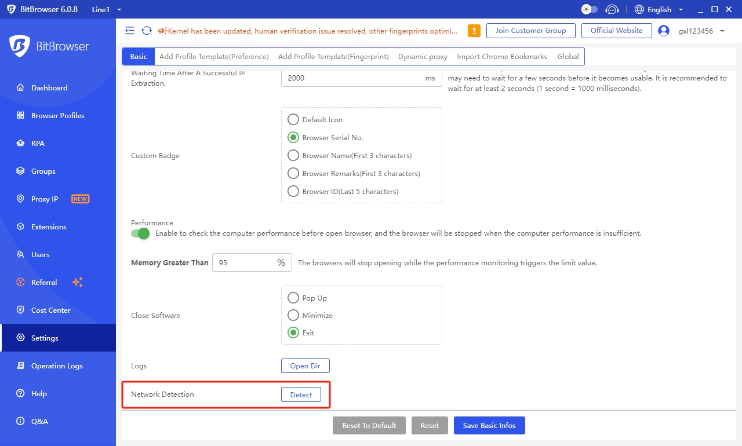
Task: Click the NEW badge next to Proxy IP
Action: click(80, 199)
